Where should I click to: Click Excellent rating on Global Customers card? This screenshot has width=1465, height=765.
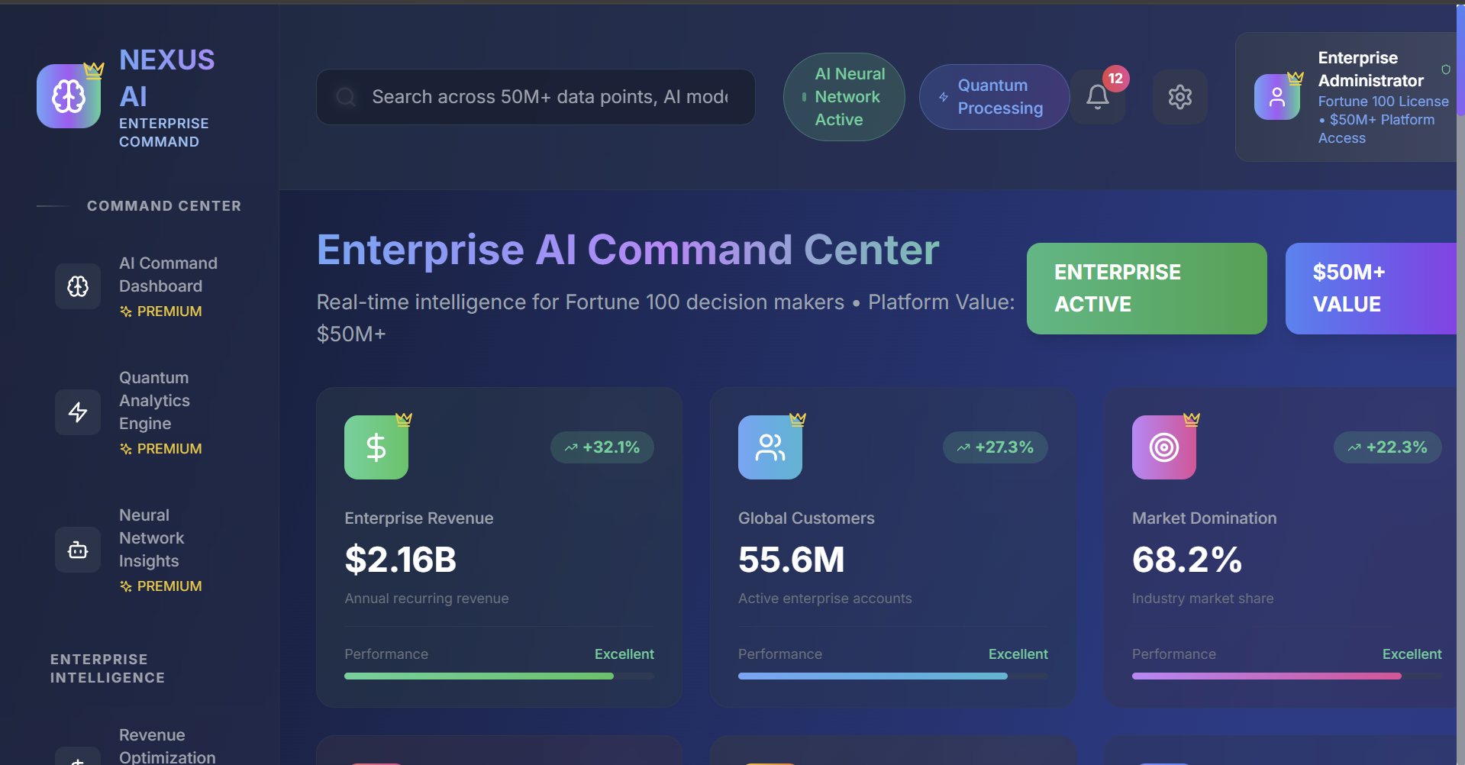(x=1018, y=654)
